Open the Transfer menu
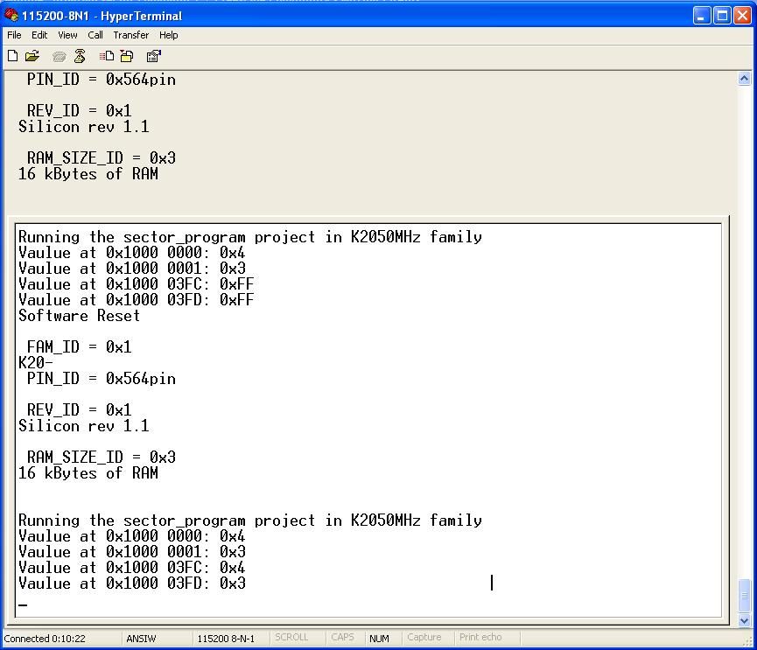 [130, 35]
